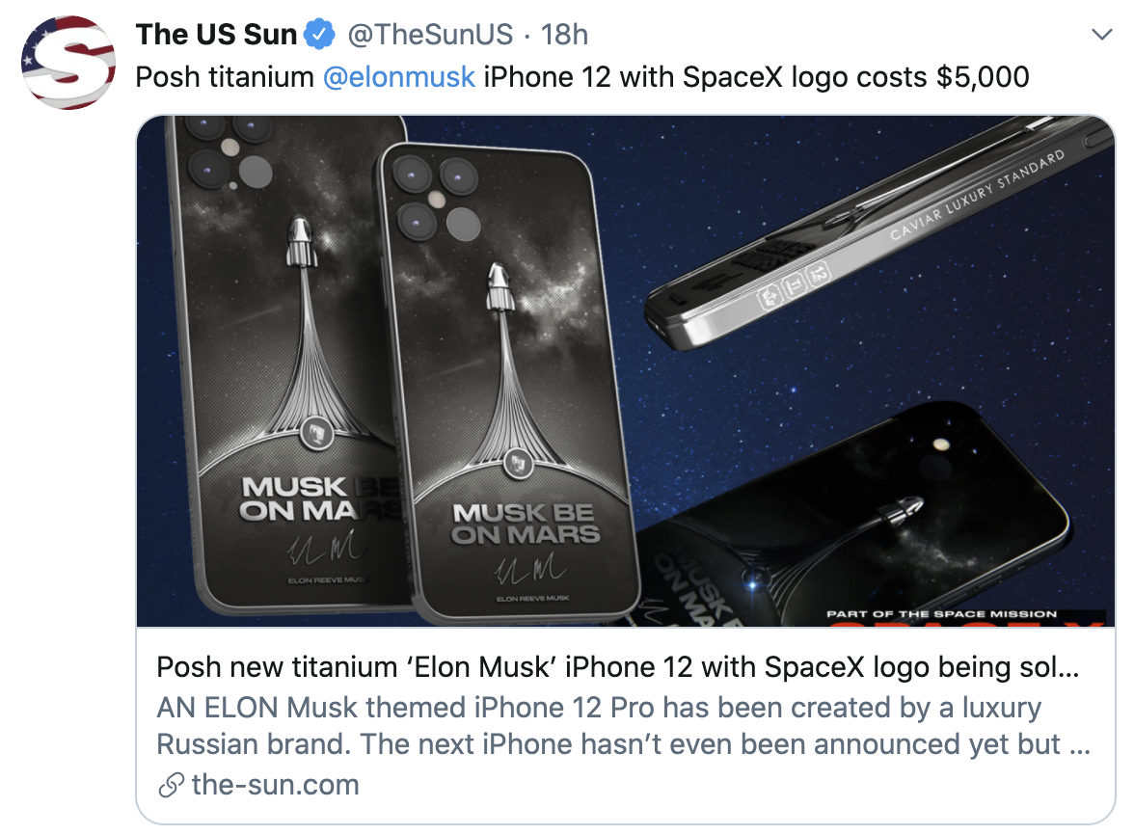
Task: Open The US Sun display name
Action: pyautogui.click(x=216, y=36)
